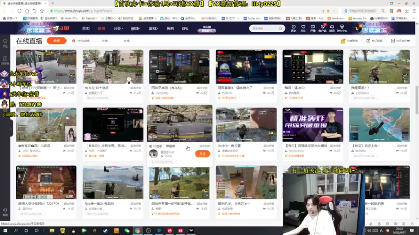Click the bookmark star next to the address bar
This screenshot has width=419, height=235.
tap(42, 11)
